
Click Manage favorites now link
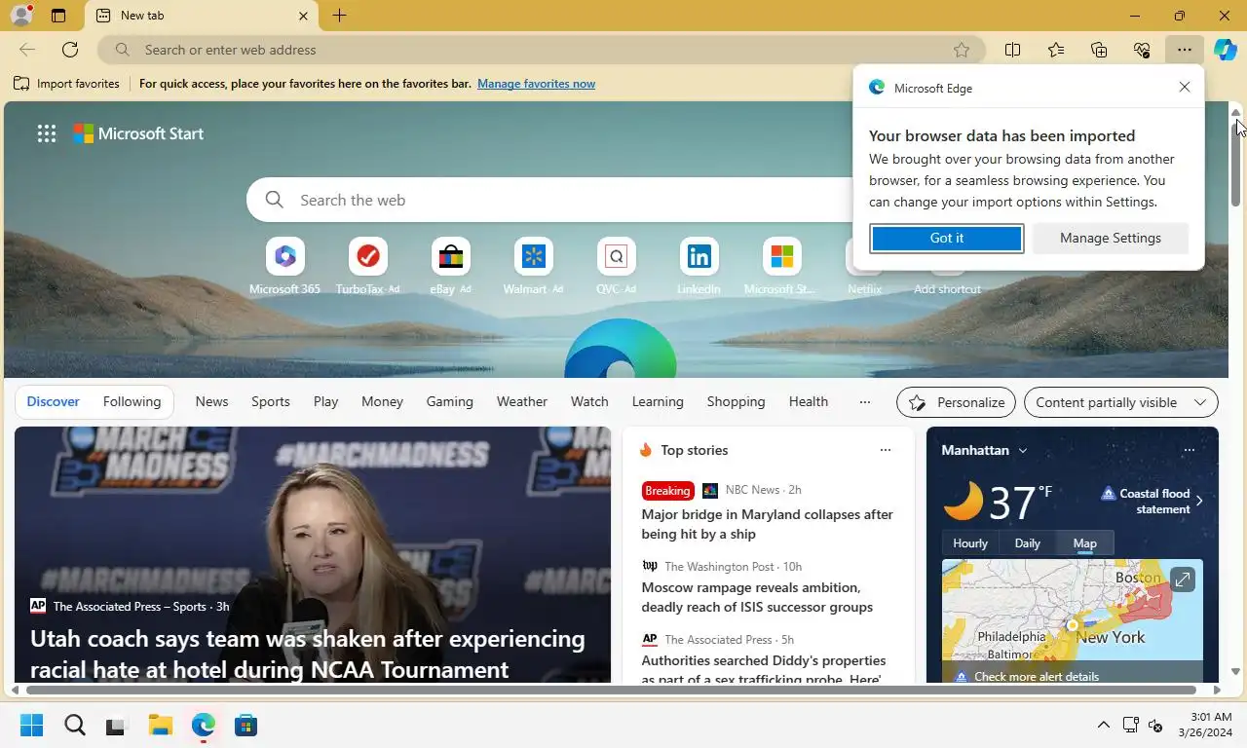pos(536,84)
